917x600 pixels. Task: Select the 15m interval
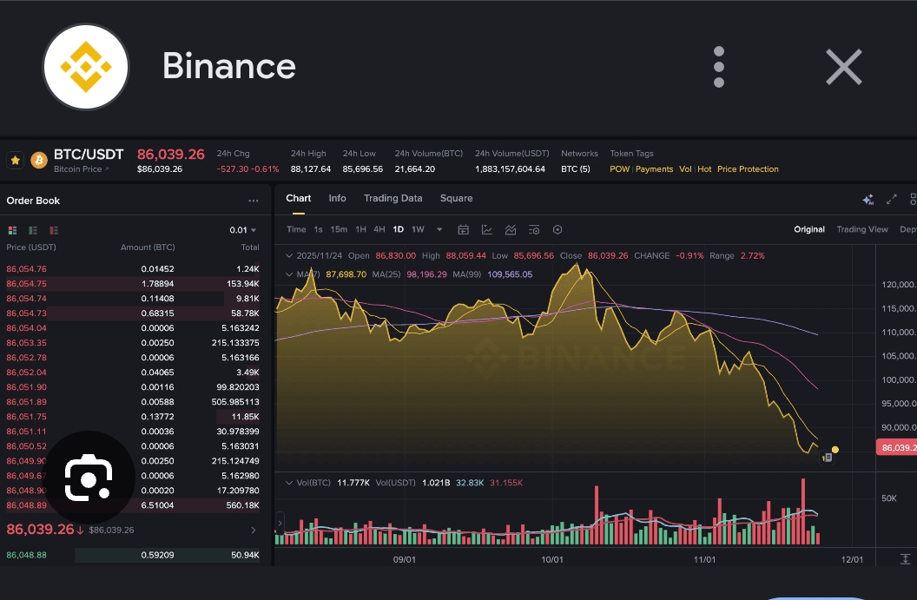339,229
